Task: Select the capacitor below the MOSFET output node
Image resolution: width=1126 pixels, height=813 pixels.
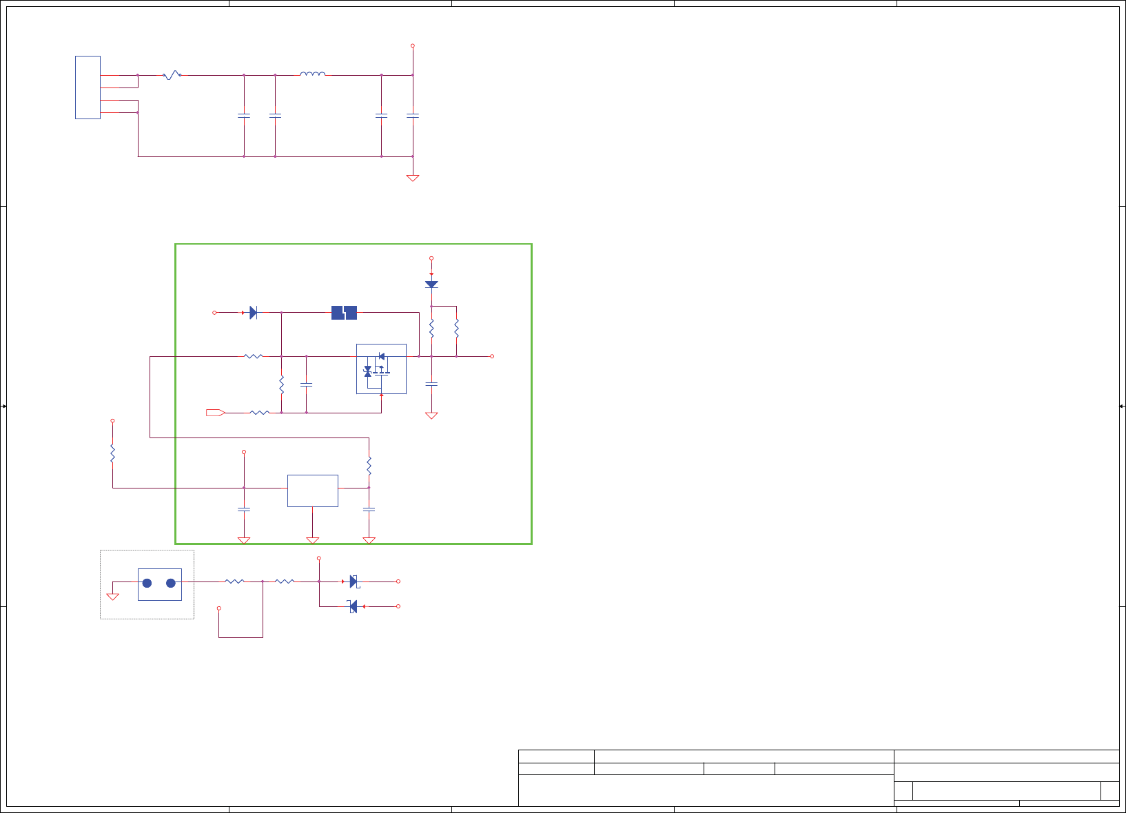Action: (x=431, y=384)
